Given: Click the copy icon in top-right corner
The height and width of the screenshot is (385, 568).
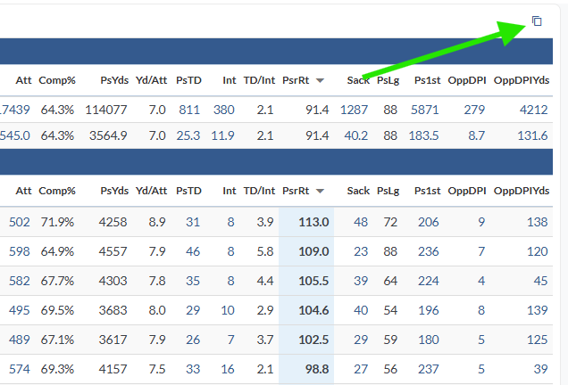Looking at the screenshot, I should 537,21.
